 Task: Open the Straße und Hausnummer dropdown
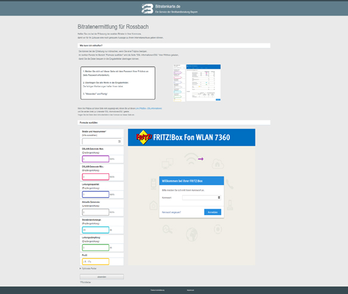coord(101,142)
